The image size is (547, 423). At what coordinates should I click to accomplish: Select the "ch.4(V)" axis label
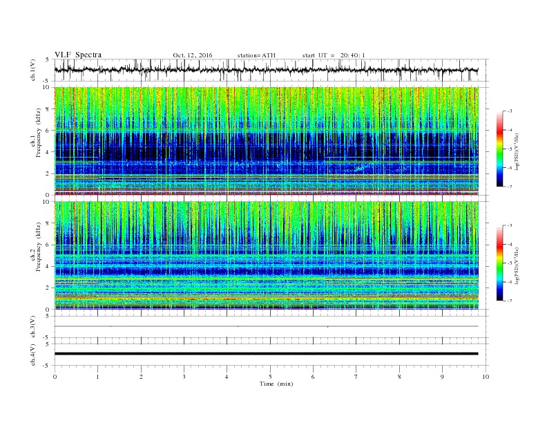pyautogui.click(x=33, y=355)
